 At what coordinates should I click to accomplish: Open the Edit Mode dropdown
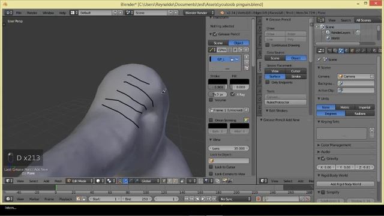(80, 181)
